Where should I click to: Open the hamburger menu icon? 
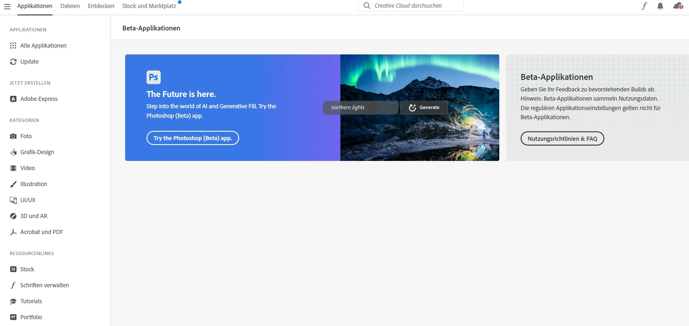(x=7, y=6)
